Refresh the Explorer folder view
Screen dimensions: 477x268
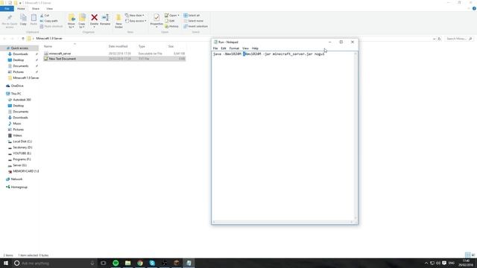click(x=439, y=39)
